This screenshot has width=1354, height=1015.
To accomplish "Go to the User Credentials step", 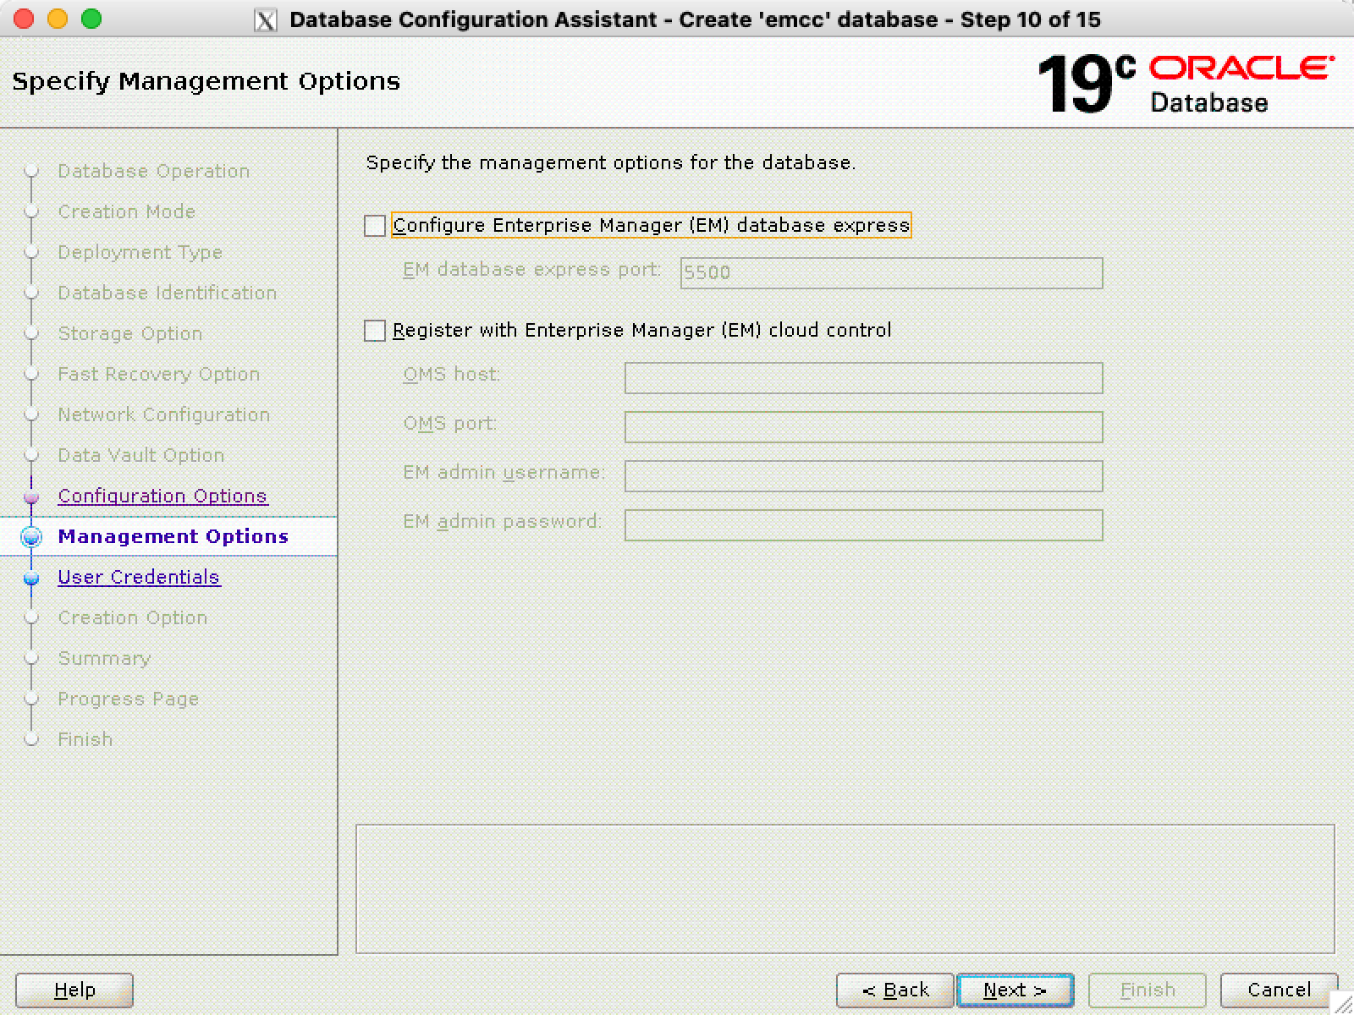I will pyautogui.click(x=139, y=578).
